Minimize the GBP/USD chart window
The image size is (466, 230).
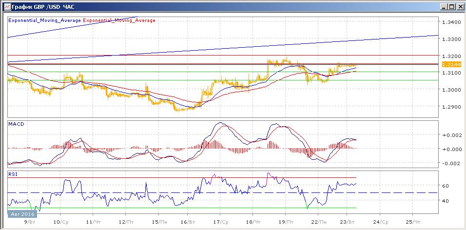pyautogui.click(x=443, y=7)
